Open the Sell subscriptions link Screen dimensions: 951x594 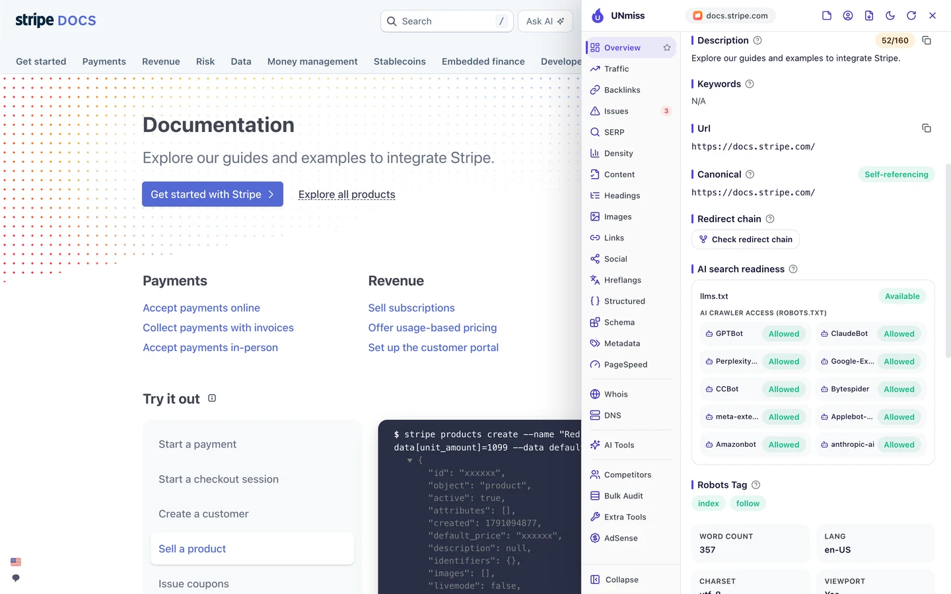click(x=411, y=308)
